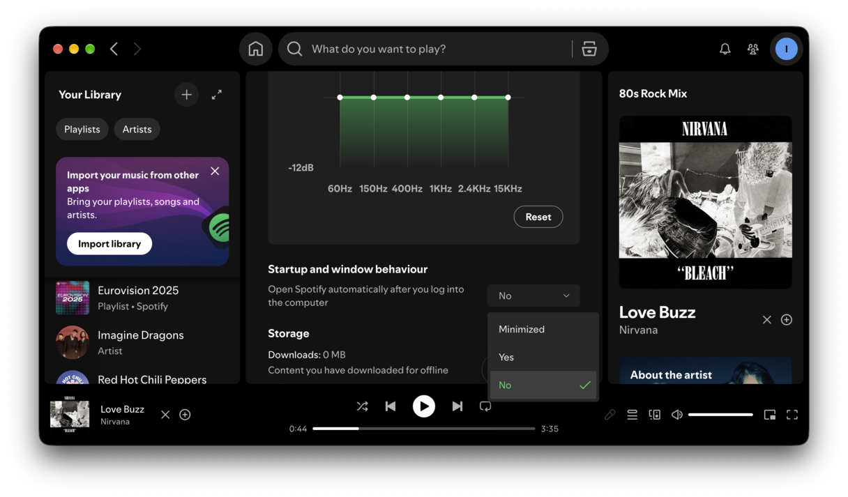Click the search magnifier icon
This screenshot has width=848, height=497.
tap(295, 49)
